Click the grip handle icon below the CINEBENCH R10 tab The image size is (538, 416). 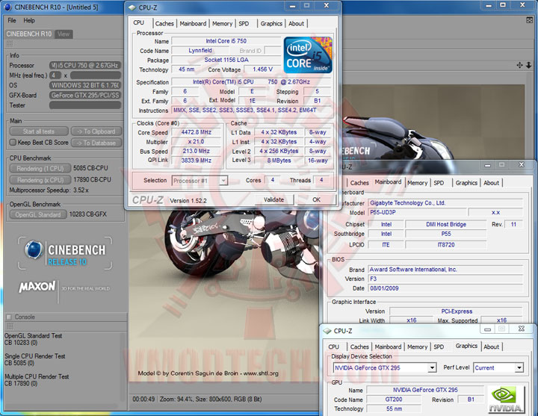8,44
